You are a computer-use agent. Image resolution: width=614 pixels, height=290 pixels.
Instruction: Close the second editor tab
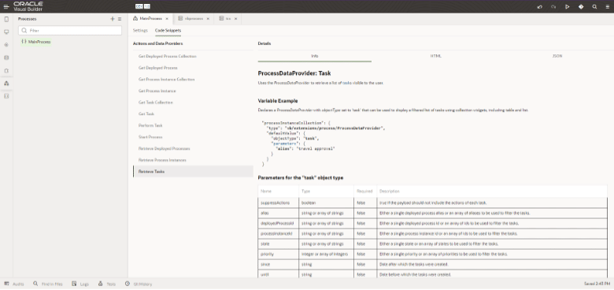tap(208, 18)
